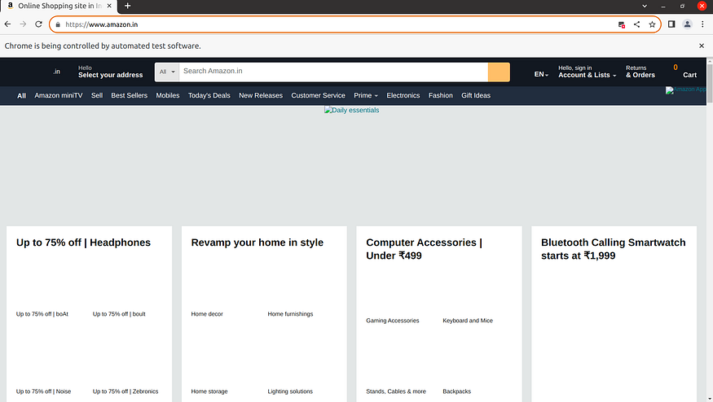Open Fashion category

pos(441,95)
